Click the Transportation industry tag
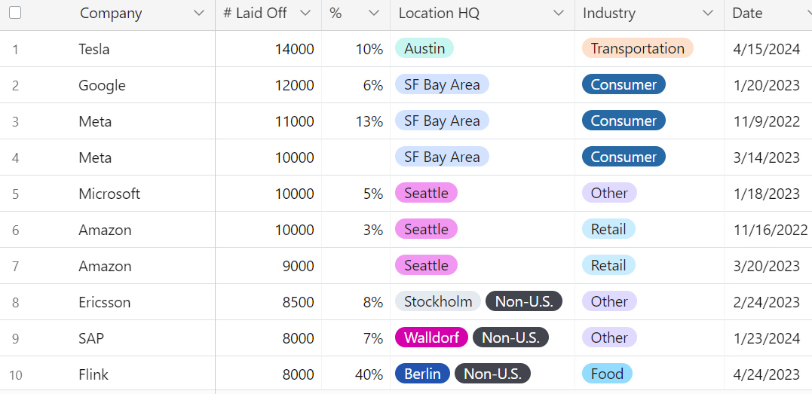 tap(638, 48)
